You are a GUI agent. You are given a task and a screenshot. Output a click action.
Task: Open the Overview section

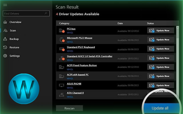click(15, 22)
